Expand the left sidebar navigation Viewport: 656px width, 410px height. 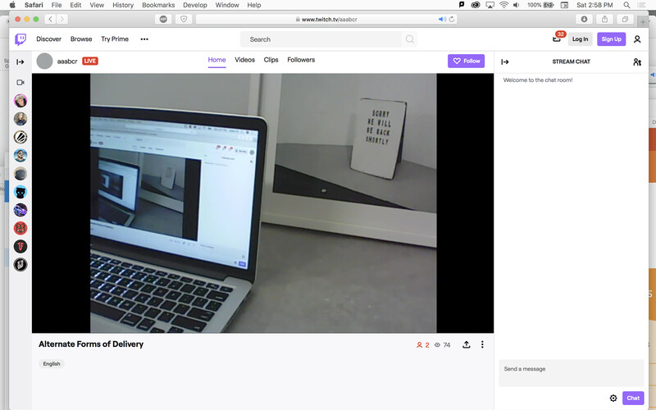(20, 61)
